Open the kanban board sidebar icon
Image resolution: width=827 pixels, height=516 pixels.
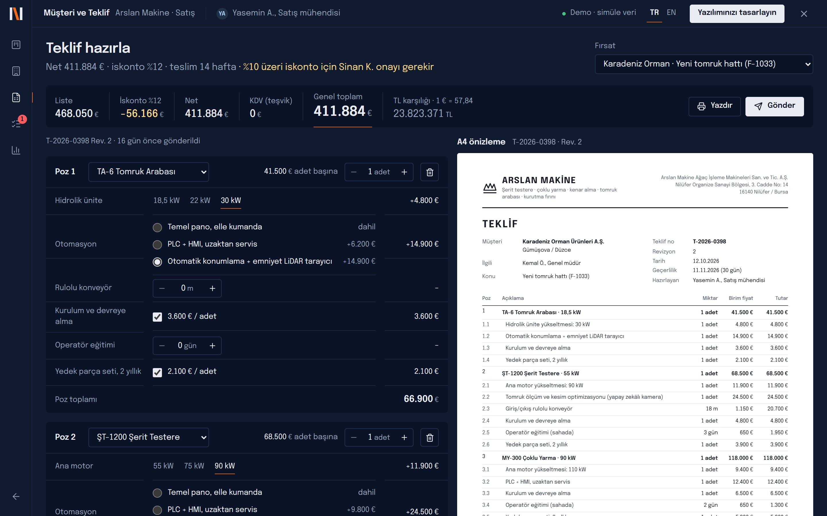click(x=16, y=45)
